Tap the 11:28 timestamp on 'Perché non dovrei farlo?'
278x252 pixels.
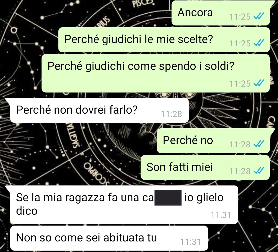coord(171,114)
